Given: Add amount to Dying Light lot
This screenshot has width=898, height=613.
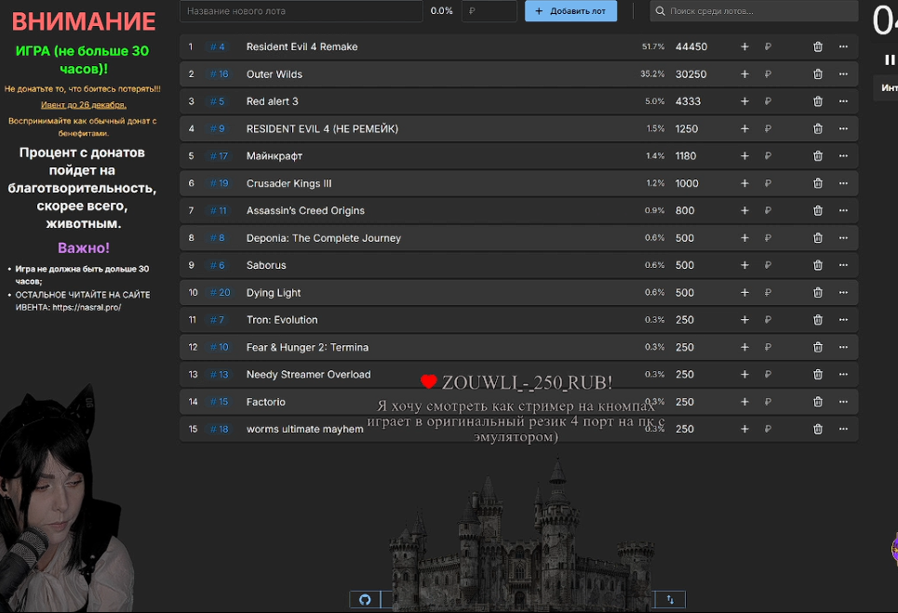Looking at the screenshot, I should pyautogui.click(x=744, y=292).
